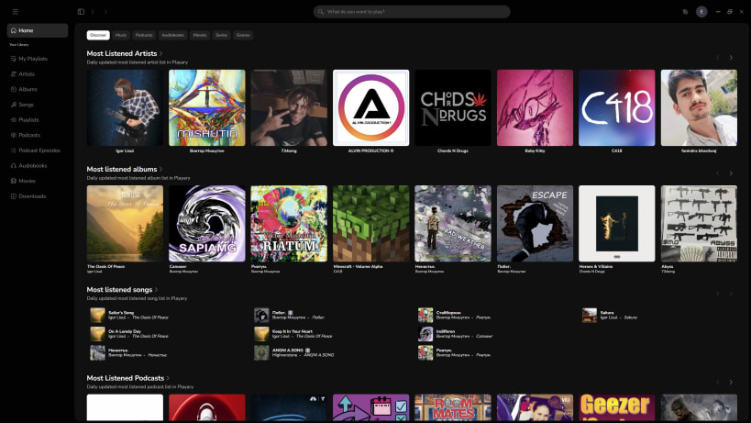Viewport: 751px width, 423px height.
Task: Click the Artists sidebar icon
Action: (14, 73)
